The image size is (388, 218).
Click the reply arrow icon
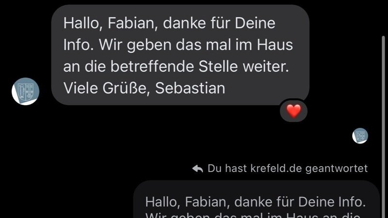197,169
